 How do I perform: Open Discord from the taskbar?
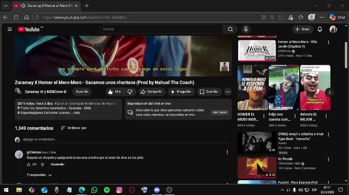tap(157, 190)
